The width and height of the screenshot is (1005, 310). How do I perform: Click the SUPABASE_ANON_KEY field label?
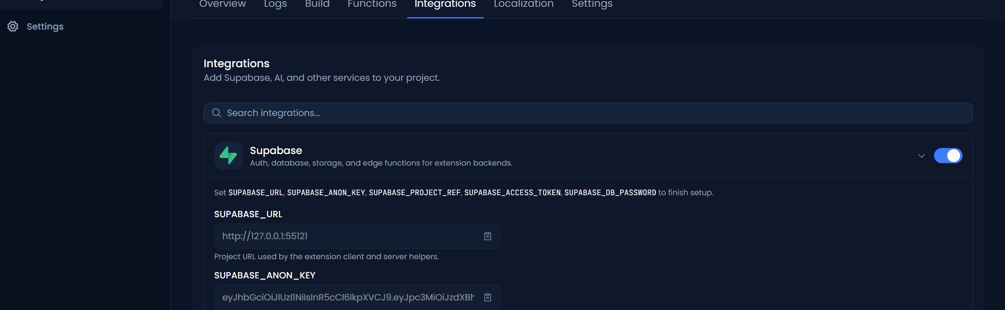[265, 275]
